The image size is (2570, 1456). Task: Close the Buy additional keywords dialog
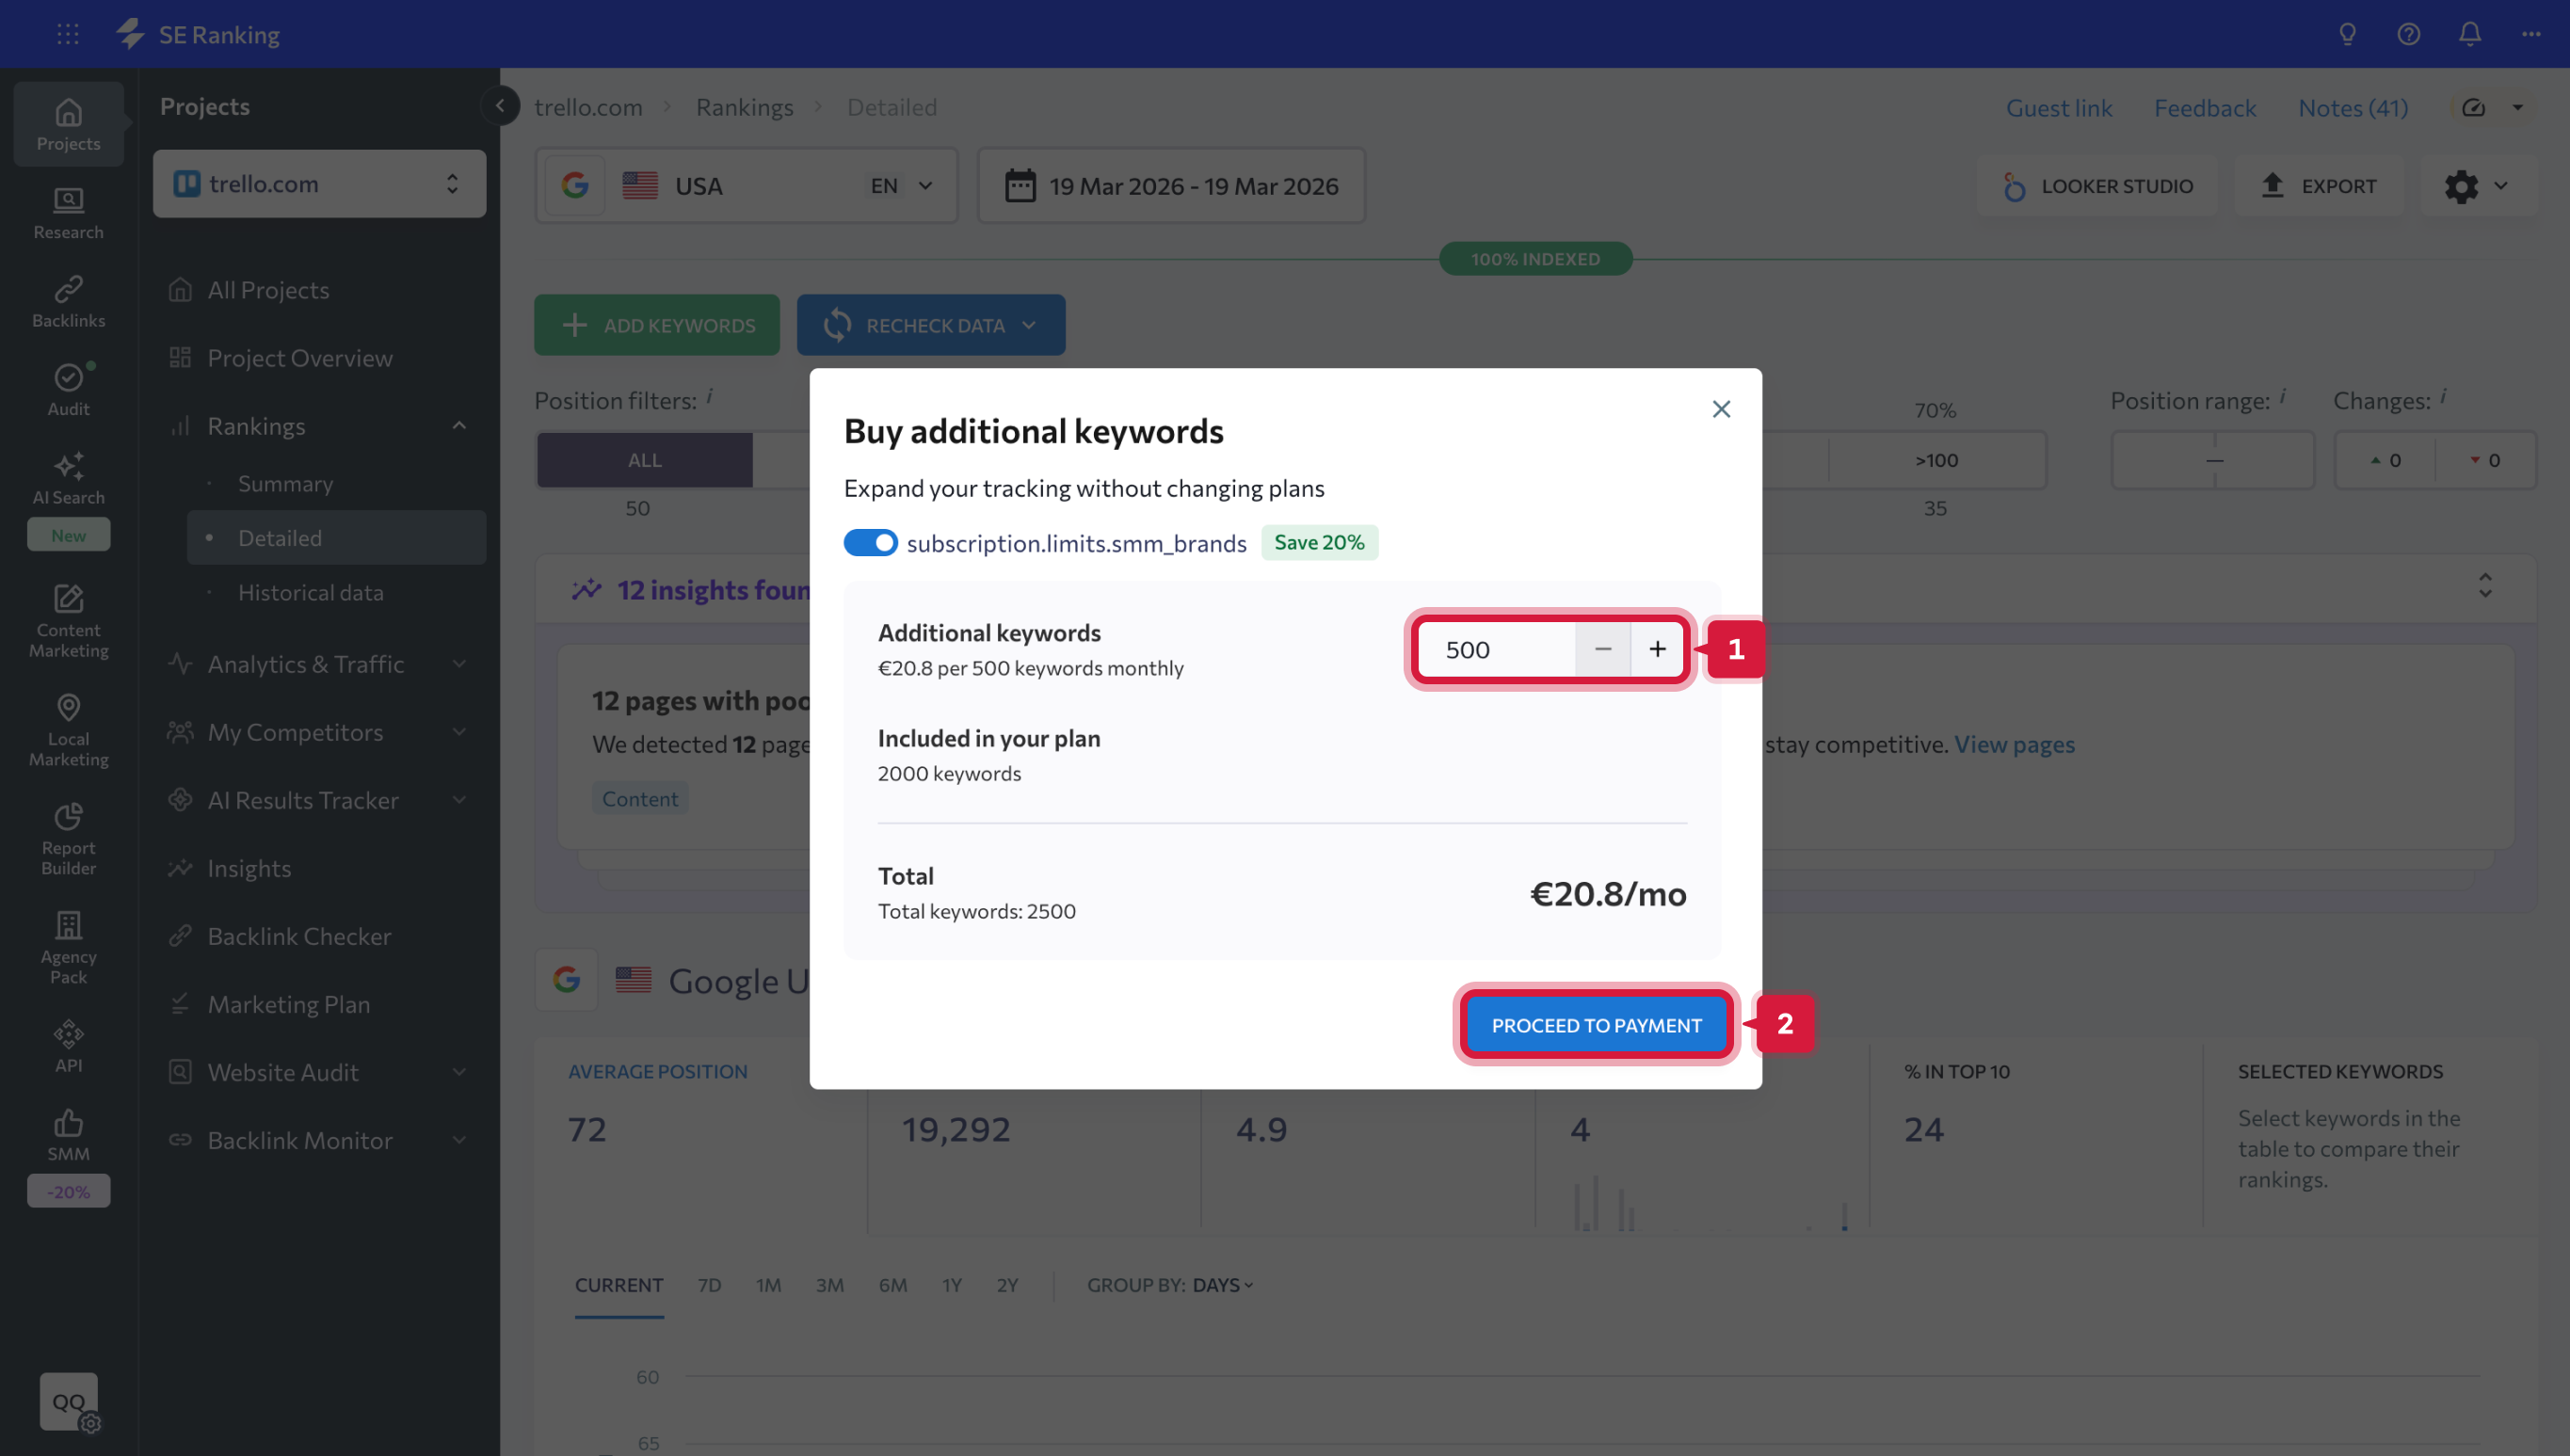(1720, 409)
